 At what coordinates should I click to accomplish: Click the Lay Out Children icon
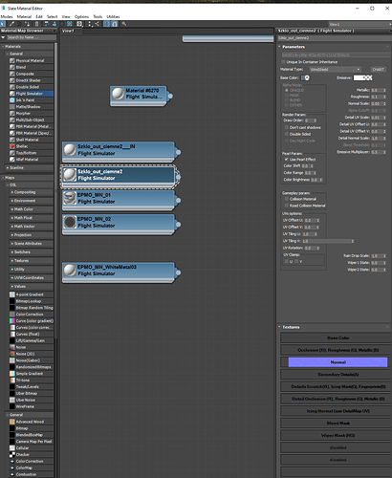[x=97, y=24]
